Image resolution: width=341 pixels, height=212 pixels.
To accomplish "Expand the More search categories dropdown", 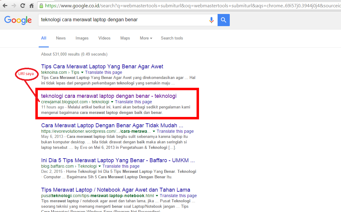I will [x=146, y=38].
